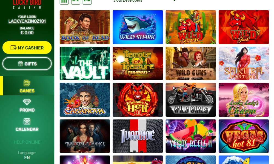Launch the Book of Dead game
Viewport: 274px width, 164px height.
(85, 27)
